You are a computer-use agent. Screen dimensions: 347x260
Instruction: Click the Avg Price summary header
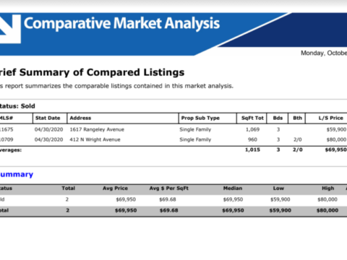115,188
